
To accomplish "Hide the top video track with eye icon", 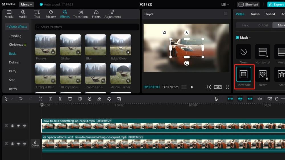I will (19, 126).
